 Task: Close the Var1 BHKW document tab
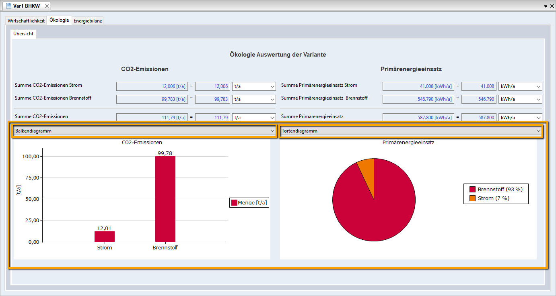(46, 6)
